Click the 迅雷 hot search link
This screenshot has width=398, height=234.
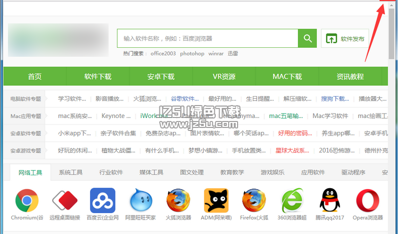click(233, 54)
